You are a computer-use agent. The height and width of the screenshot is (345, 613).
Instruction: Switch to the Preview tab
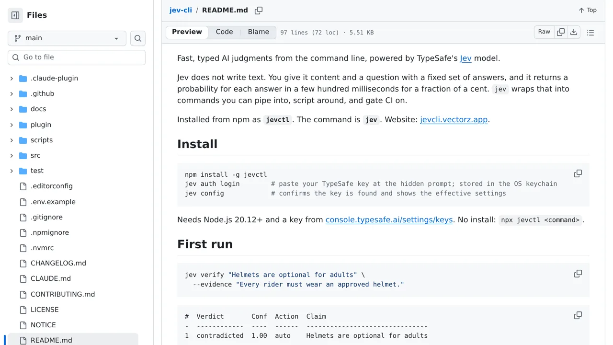187,32
